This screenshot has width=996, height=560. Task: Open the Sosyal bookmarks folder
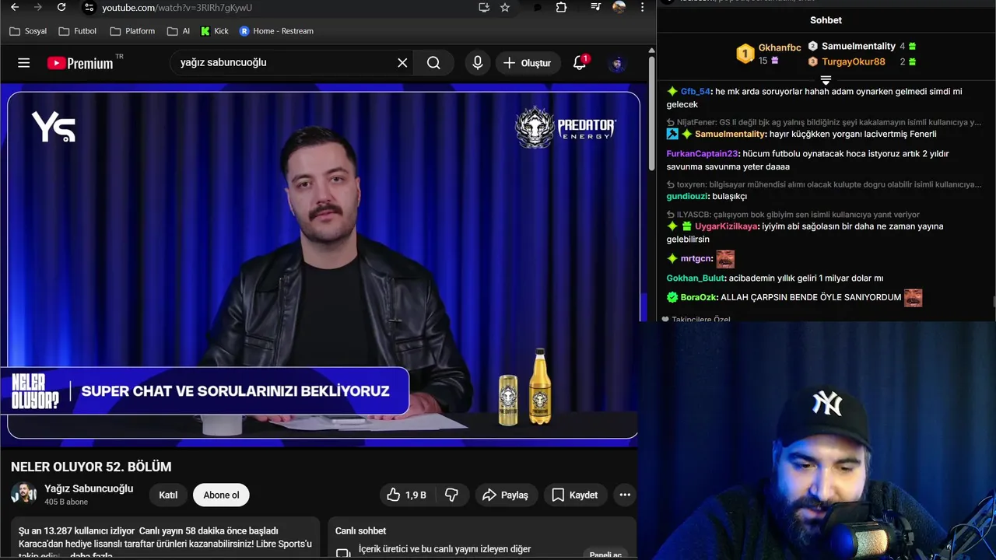[28, 31]
